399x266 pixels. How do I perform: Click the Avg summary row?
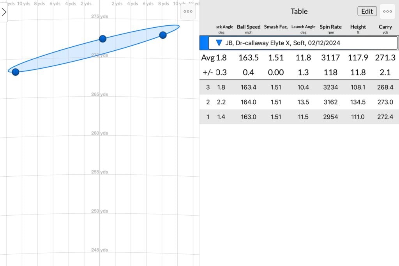pos(299,58)
